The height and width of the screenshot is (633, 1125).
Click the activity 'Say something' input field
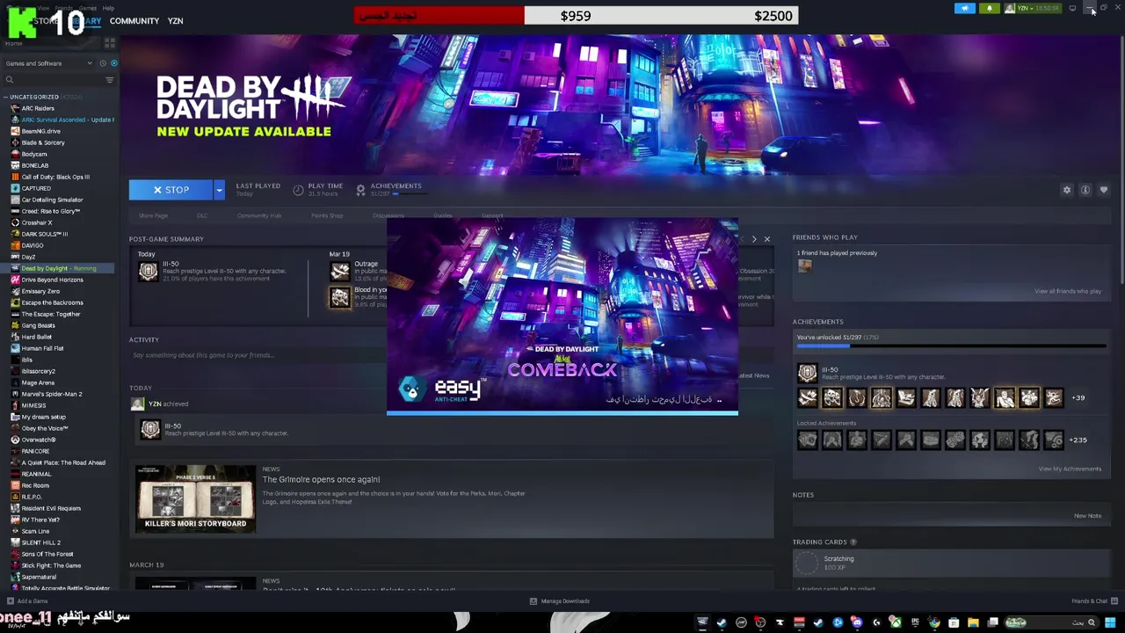click(x=257, y=355)
